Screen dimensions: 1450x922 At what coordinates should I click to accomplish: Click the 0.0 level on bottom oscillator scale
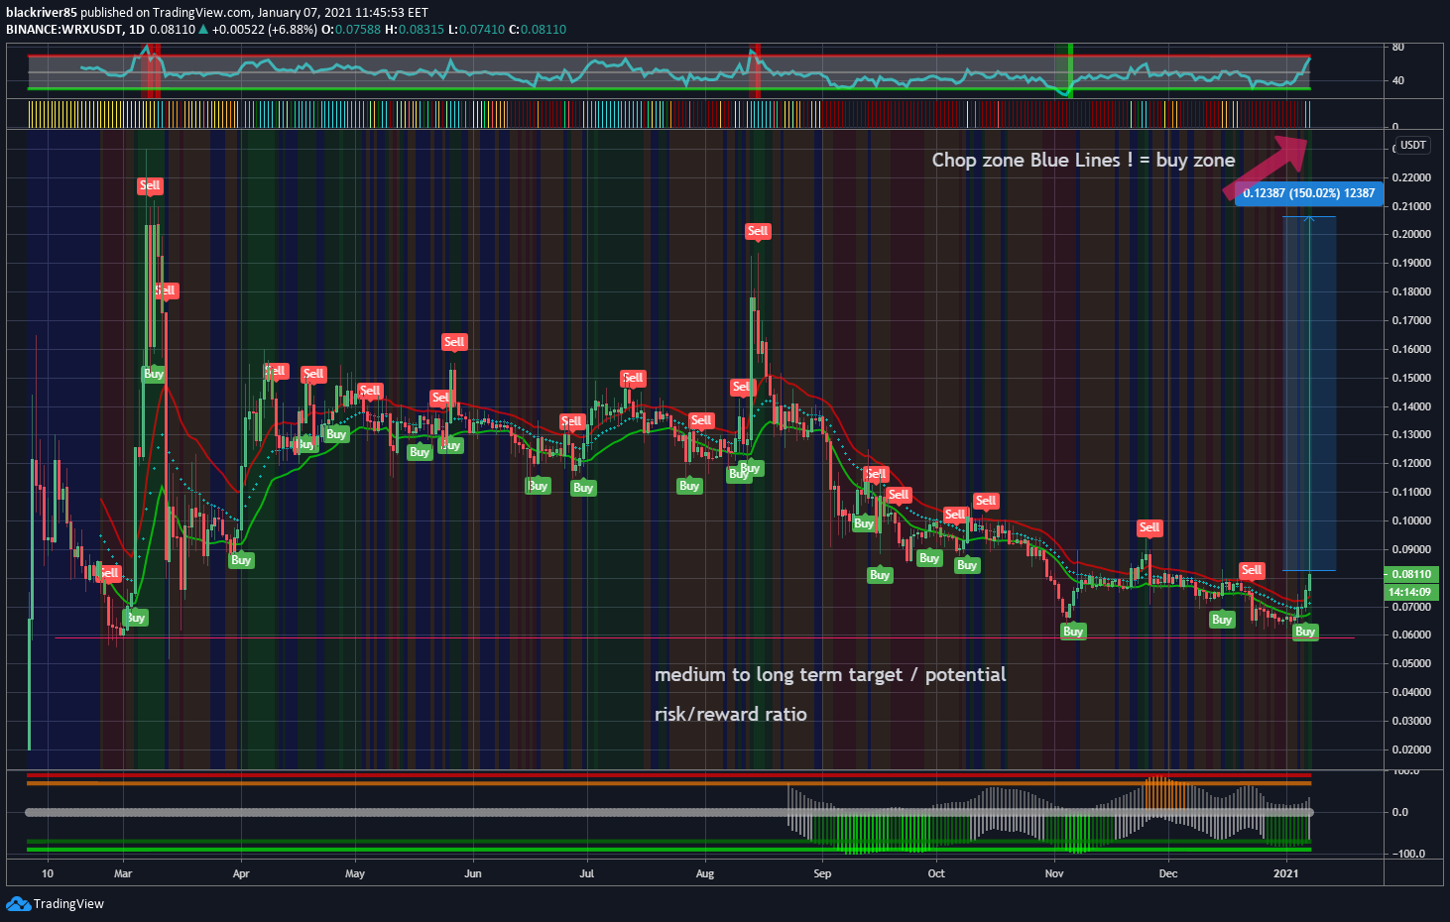coord(1400,812)
